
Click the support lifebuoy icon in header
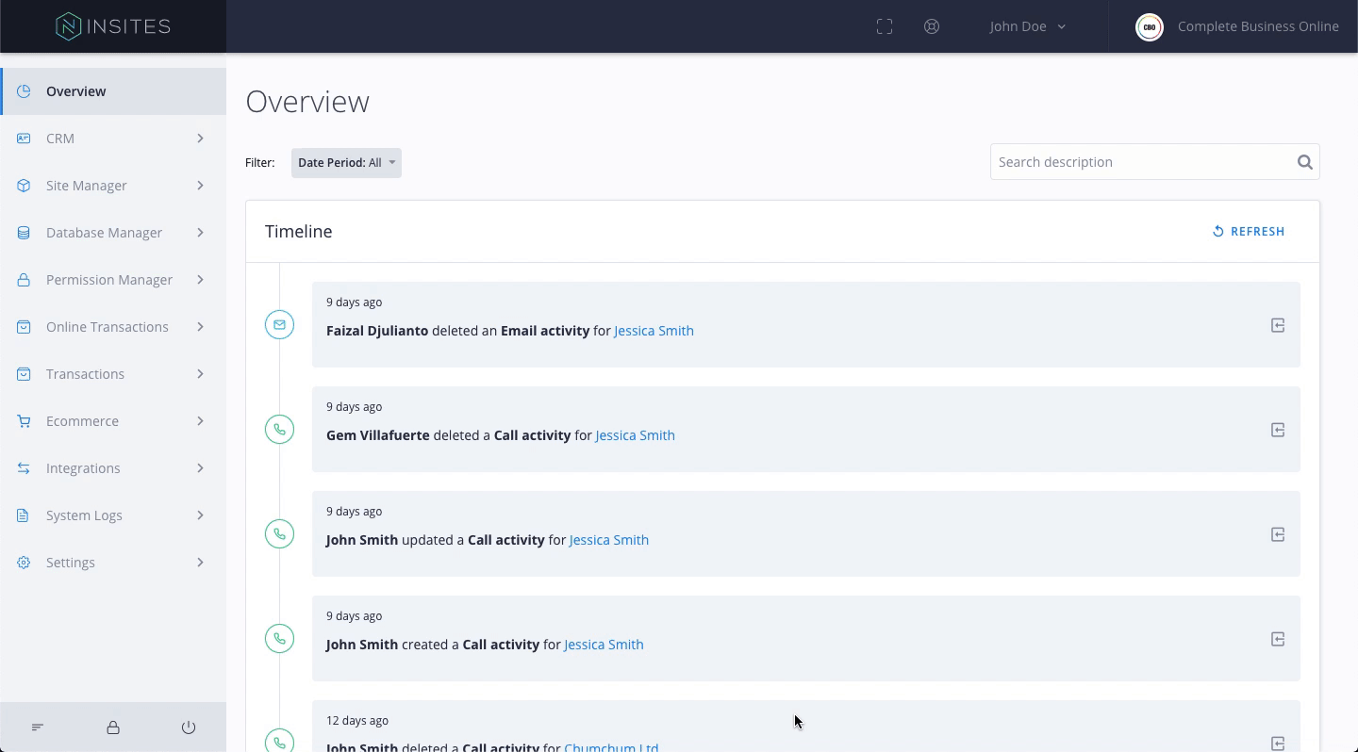pos(932,26)
